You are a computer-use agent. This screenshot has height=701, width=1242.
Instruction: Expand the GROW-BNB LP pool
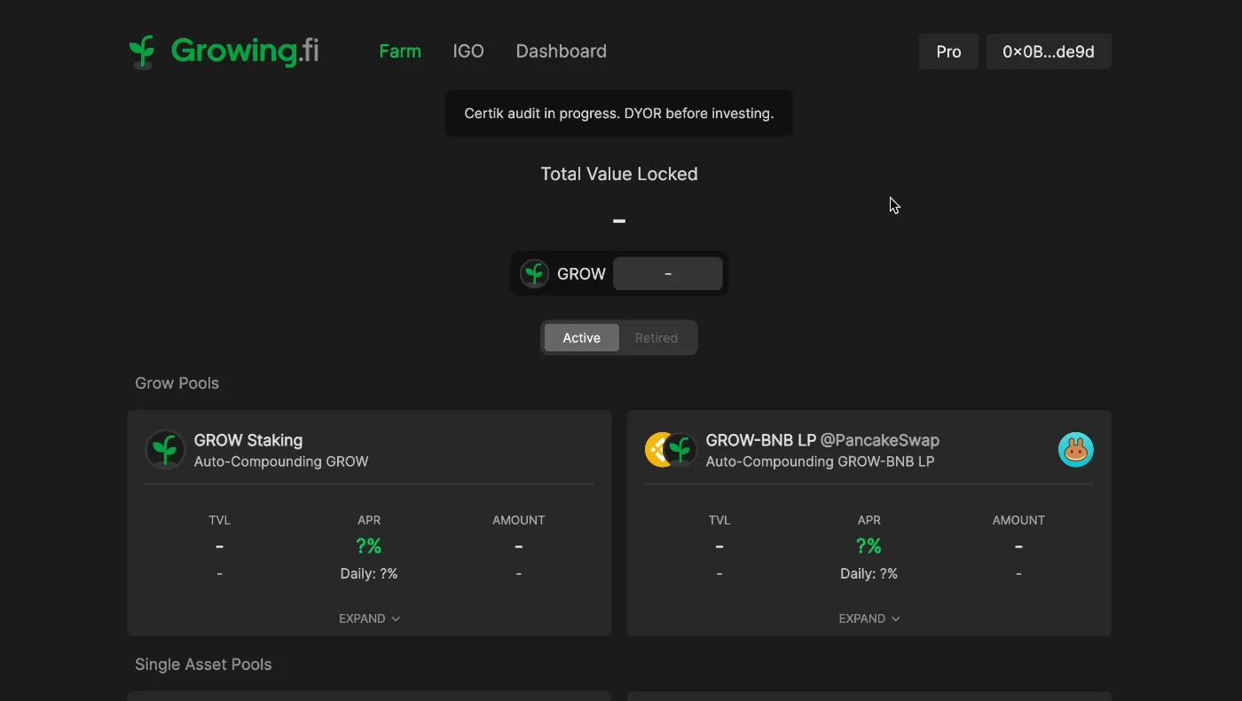(869, 618)
